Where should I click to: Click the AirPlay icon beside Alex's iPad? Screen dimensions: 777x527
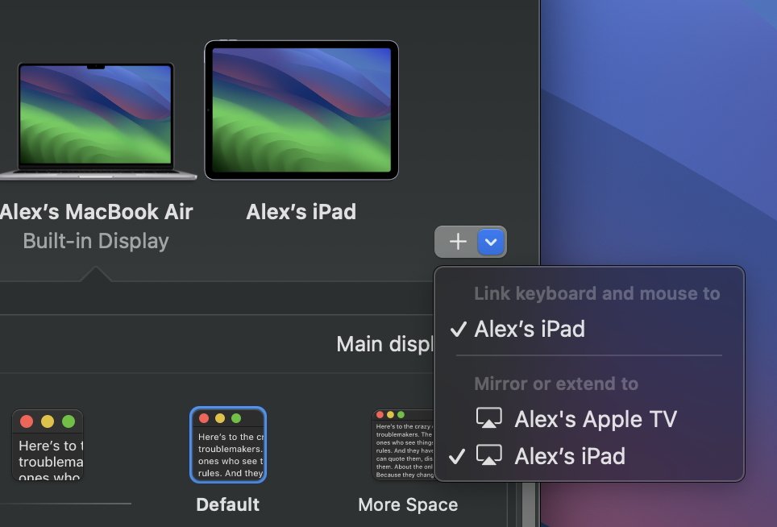[488, 456]
